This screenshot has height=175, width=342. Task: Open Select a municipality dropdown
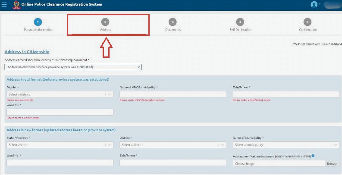pyautogui.click(x=286, y=145)
